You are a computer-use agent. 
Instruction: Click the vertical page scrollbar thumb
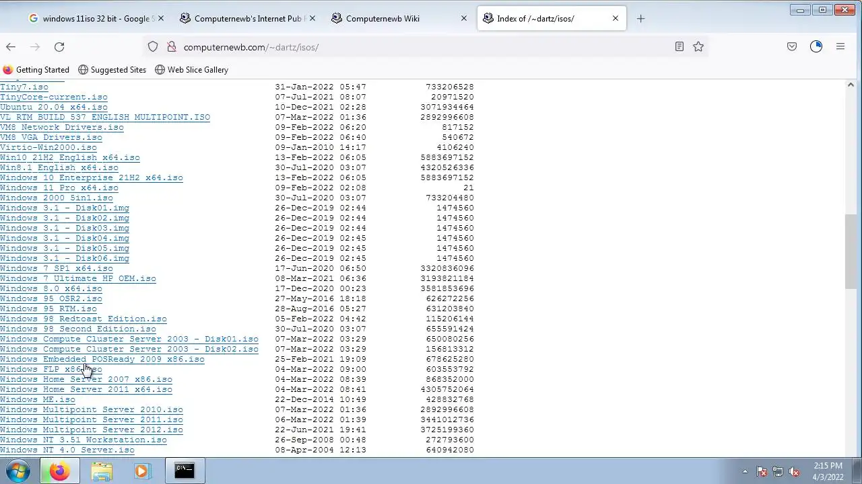point(851,252)
